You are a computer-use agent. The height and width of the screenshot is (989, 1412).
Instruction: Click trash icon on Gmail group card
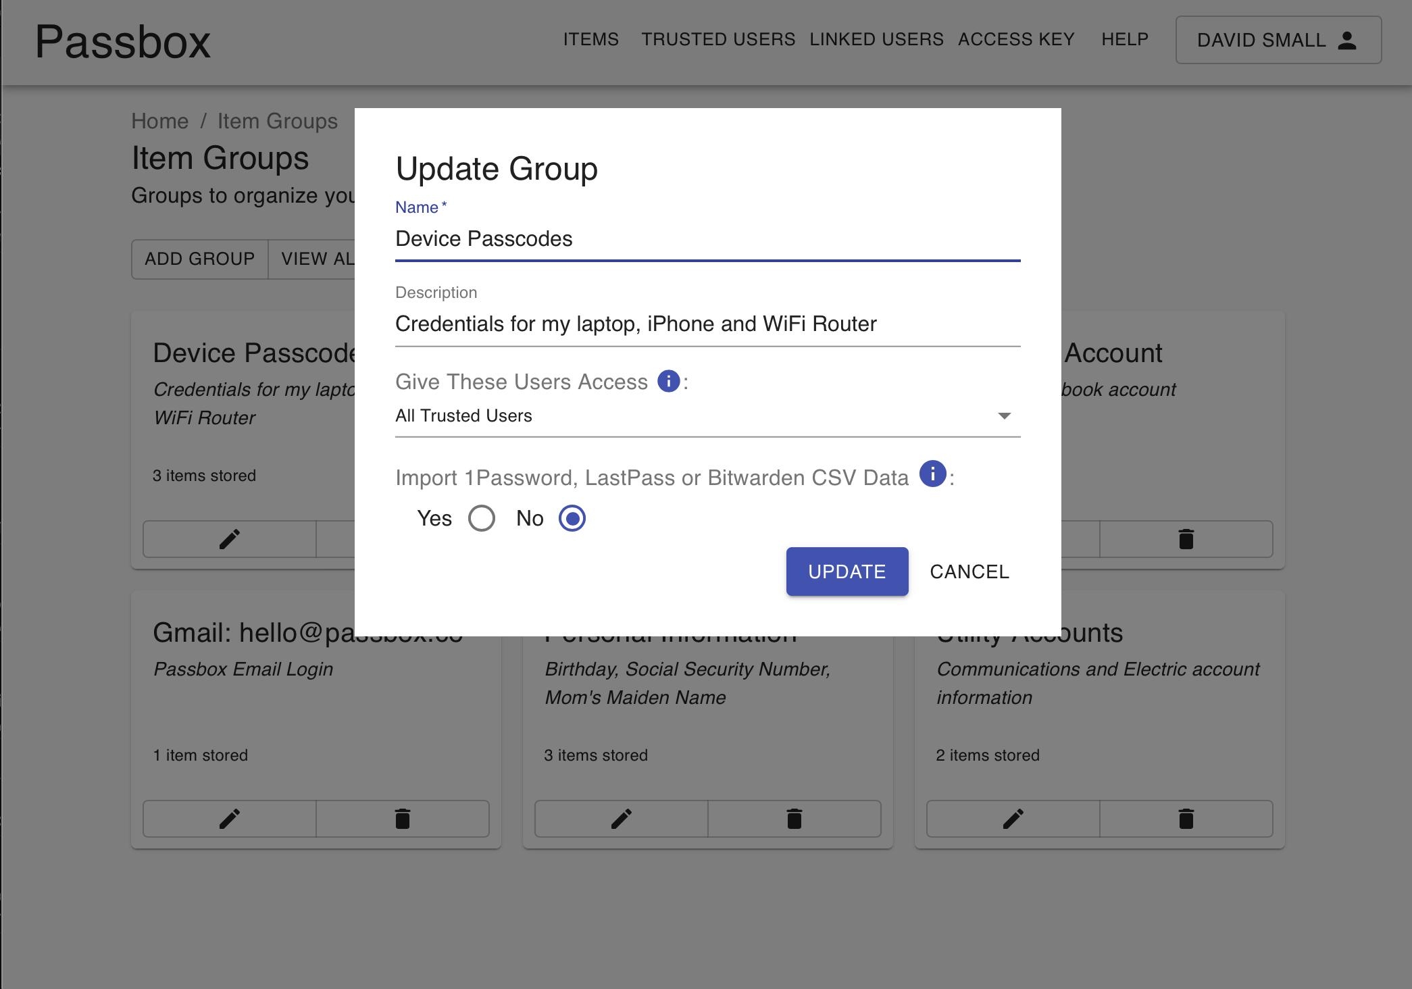point(403,819)
